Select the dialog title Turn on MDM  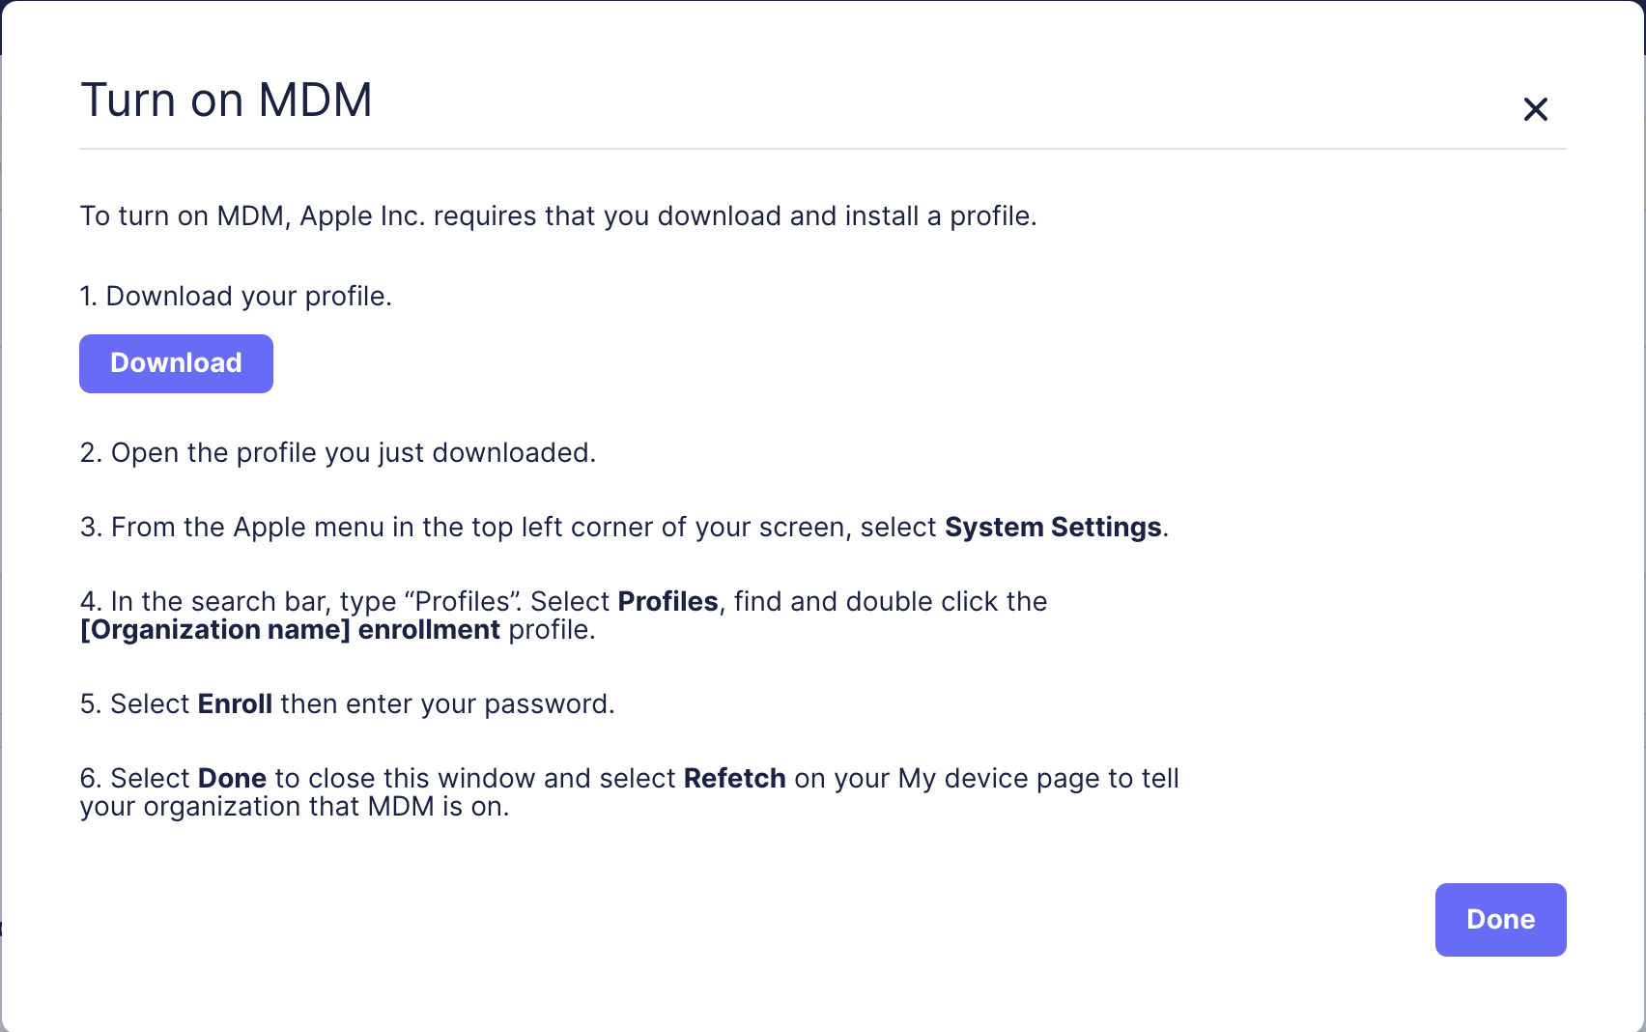[x=226, y=99]
